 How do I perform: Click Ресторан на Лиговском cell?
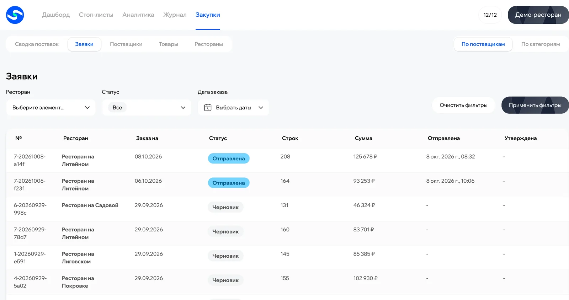click(x=78, y=258)
